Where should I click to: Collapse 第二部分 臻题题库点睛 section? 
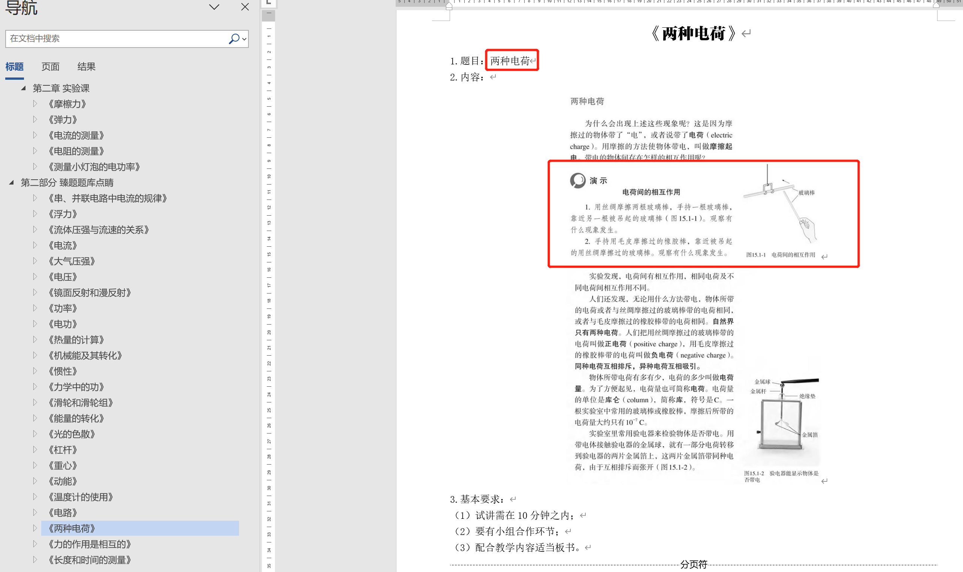click(11, 182)
